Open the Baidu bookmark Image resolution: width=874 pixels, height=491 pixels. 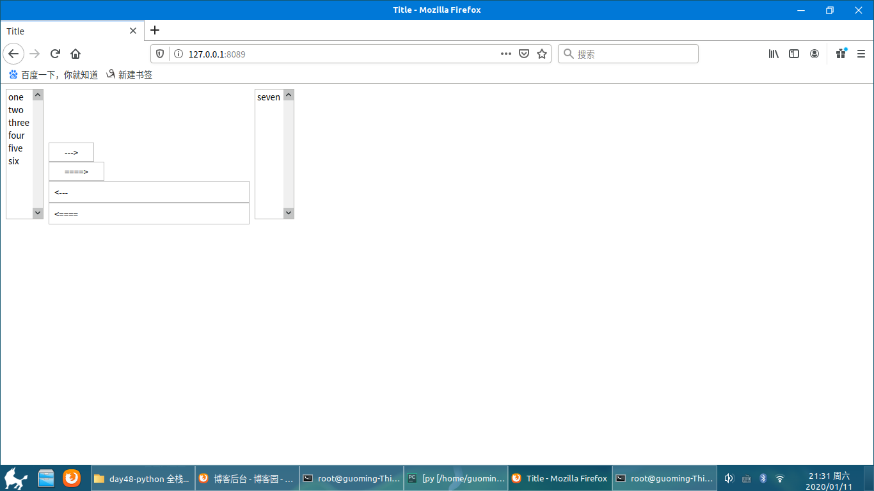click(53, 75)
